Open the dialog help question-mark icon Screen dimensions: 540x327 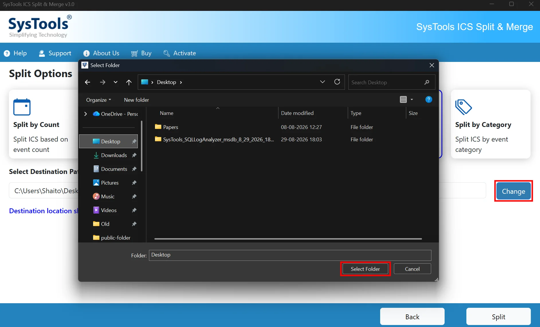[429, 99]
